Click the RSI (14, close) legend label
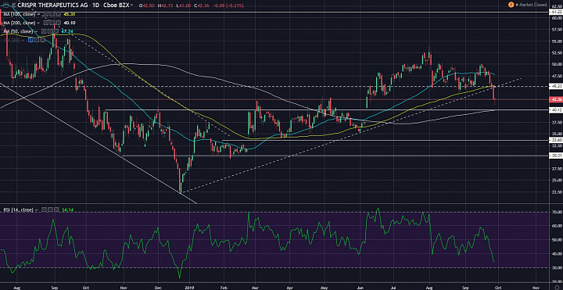Viewport: 563px width, 290px height. tap(18, 209)
